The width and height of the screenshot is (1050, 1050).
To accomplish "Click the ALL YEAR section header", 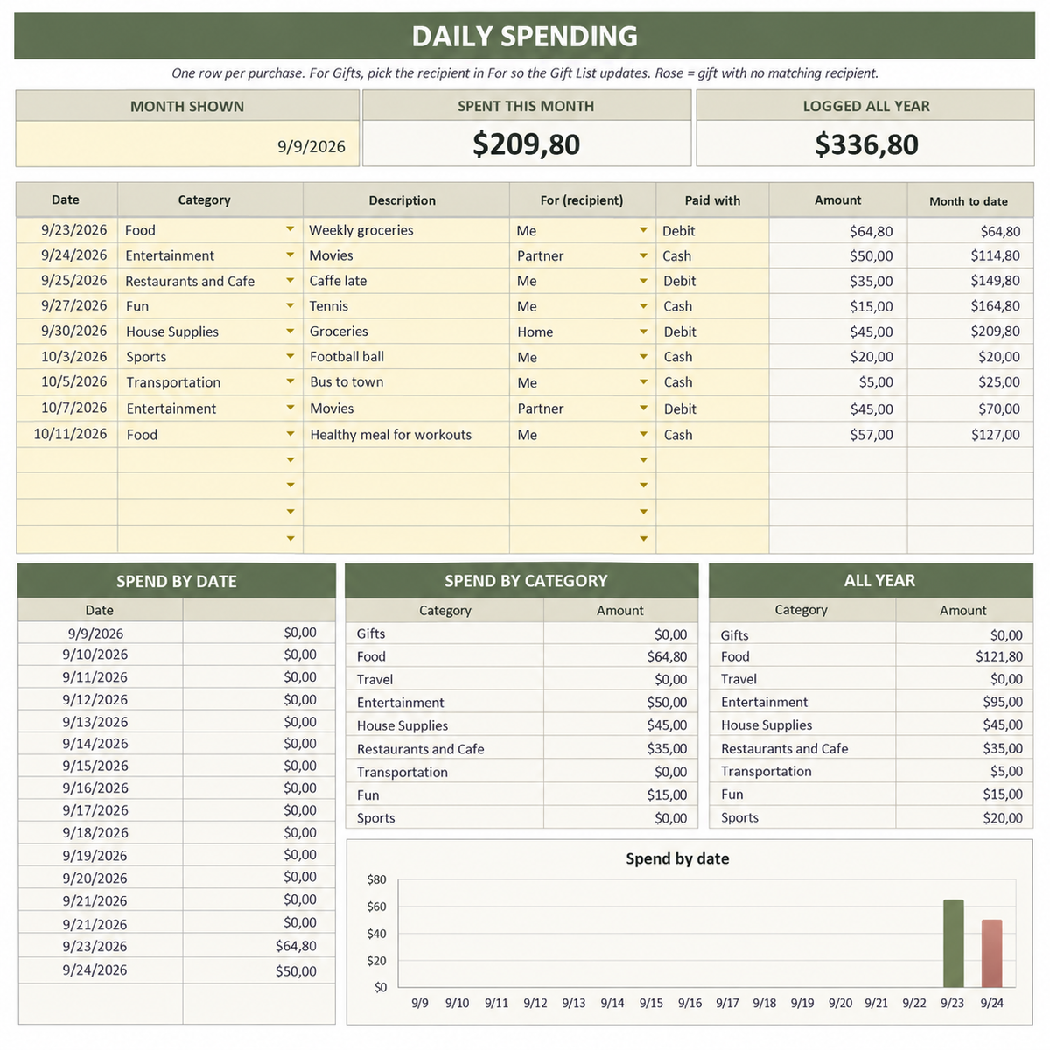I will coord(871,580).
